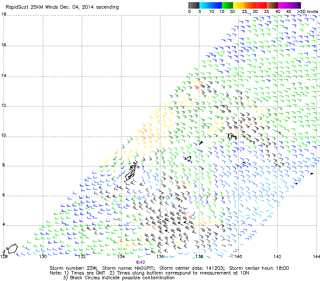Image resolution: width=320 pixels, height=281 pixels.
Task: Click the longitude axis label '140'
Action: click(x=238, y=256)
